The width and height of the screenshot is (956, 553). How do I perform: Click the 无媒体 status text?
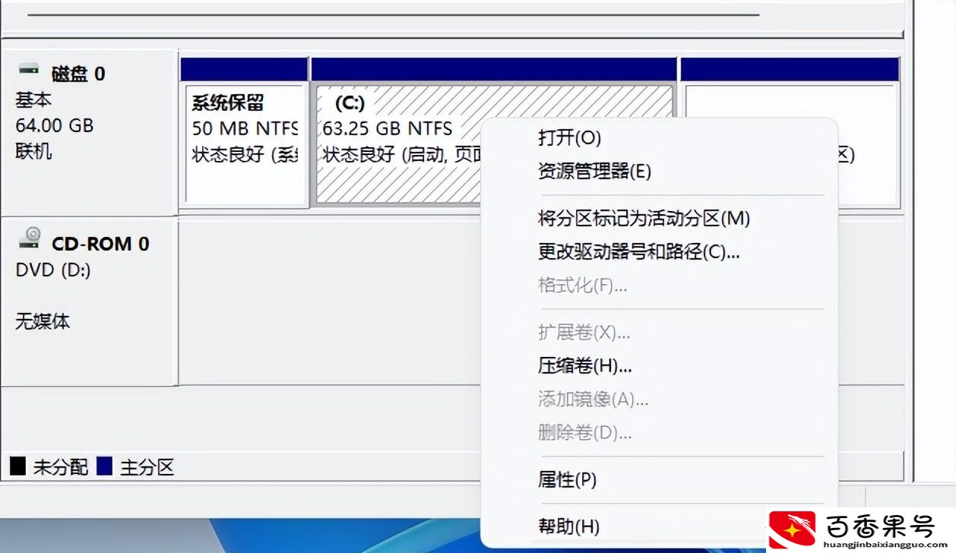[43, 321]
